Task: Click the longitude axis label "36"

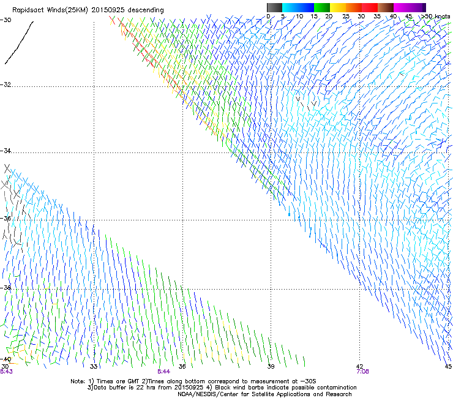Action: pos(182,367)
